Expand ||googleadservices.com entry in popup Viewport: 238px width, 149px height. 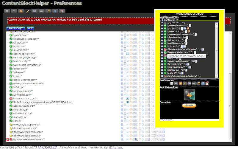tap(162, 34)
